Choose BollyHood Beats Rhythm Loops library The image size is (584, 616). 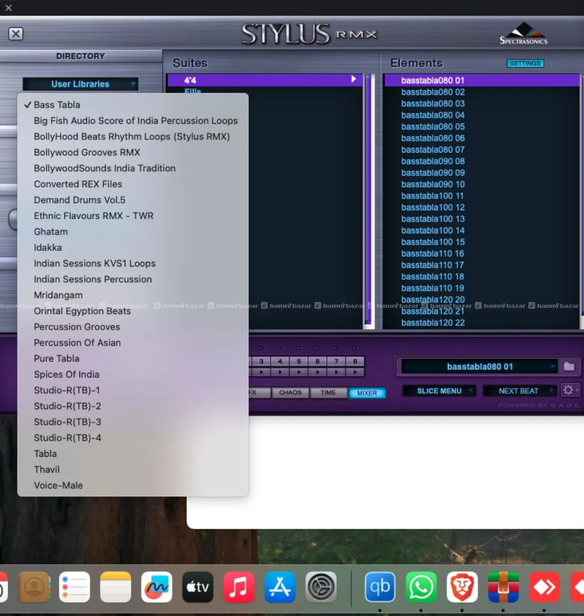(x=133, y=137)
